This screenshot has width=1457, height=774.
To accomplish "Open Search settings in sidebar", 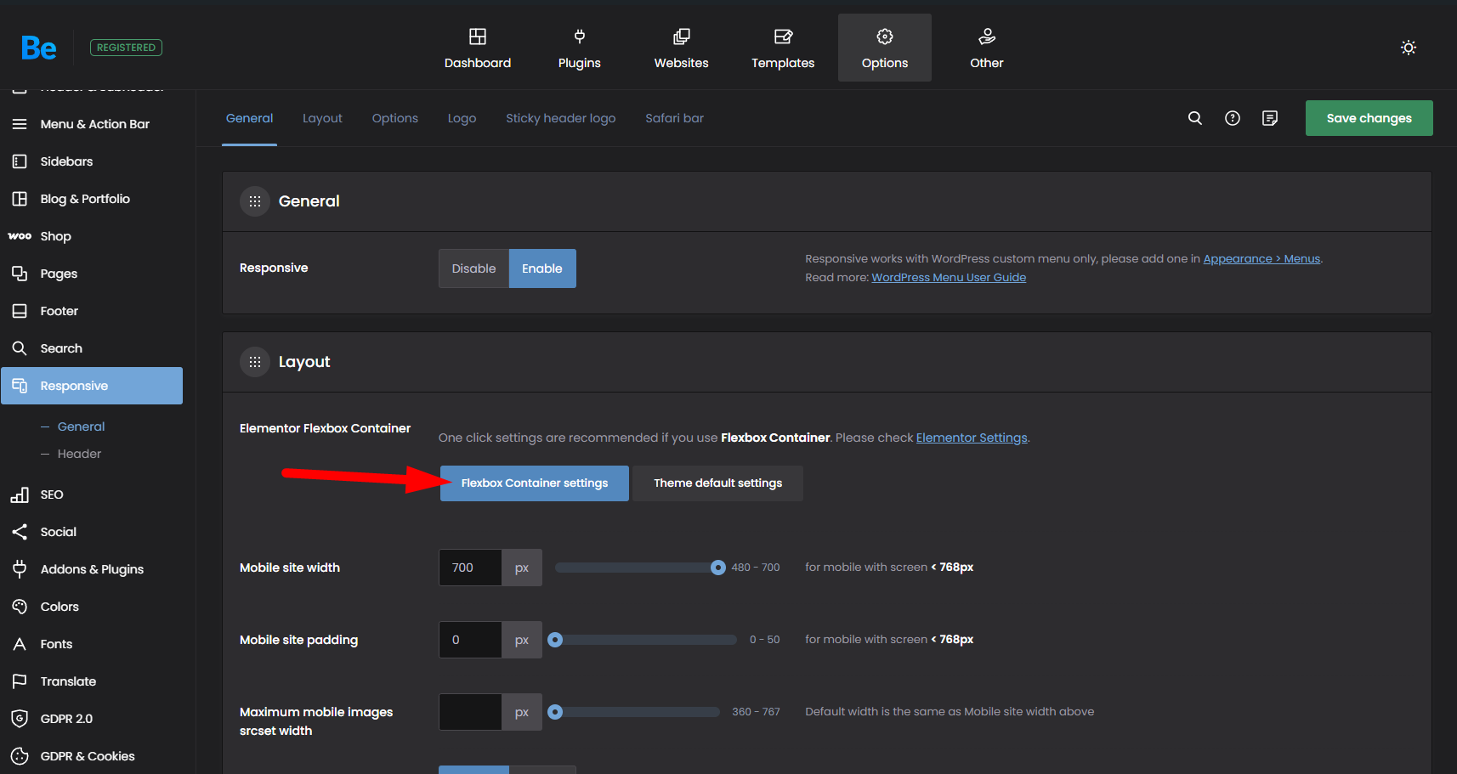I will pyautogui.click(x=92, y=348).
